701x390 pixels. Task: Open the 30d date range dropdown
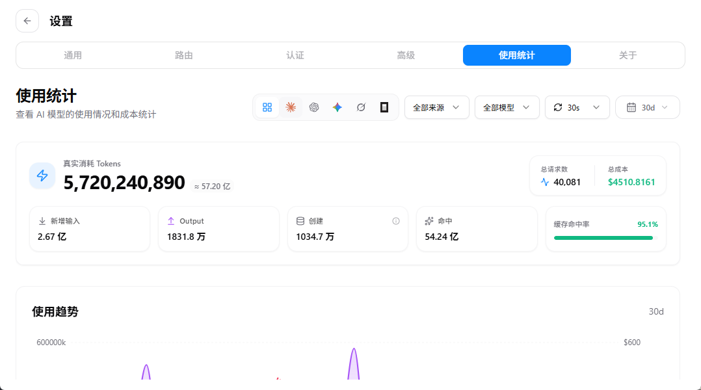[648, 107]
